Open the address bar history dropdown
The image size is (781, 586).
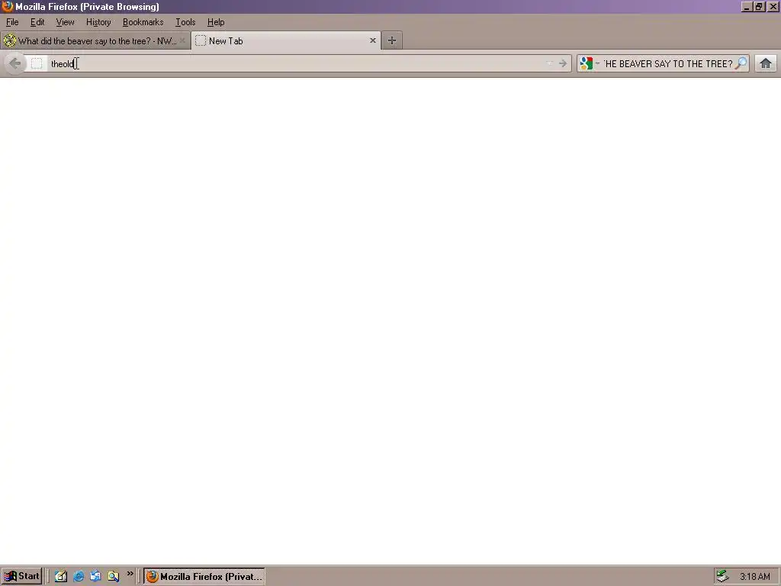click(x=549, y=63)
